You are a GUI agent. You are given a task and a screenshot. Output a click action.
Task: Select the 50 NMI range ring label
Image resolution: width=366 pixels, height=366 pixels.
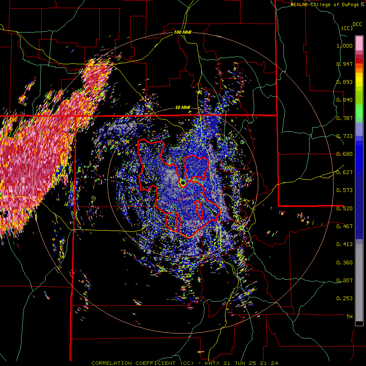(183, 108)
